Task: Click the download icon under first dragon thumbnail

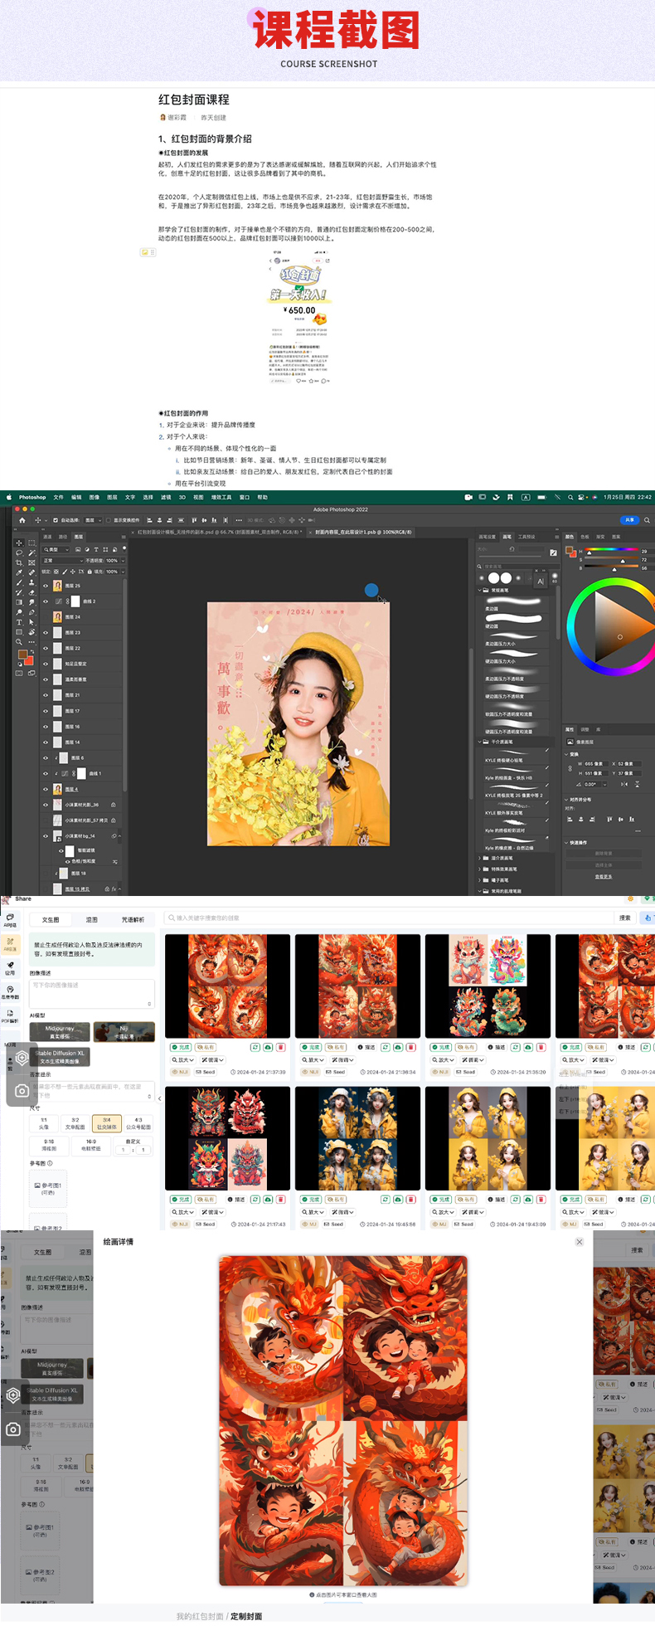Action: [268, 1048]
